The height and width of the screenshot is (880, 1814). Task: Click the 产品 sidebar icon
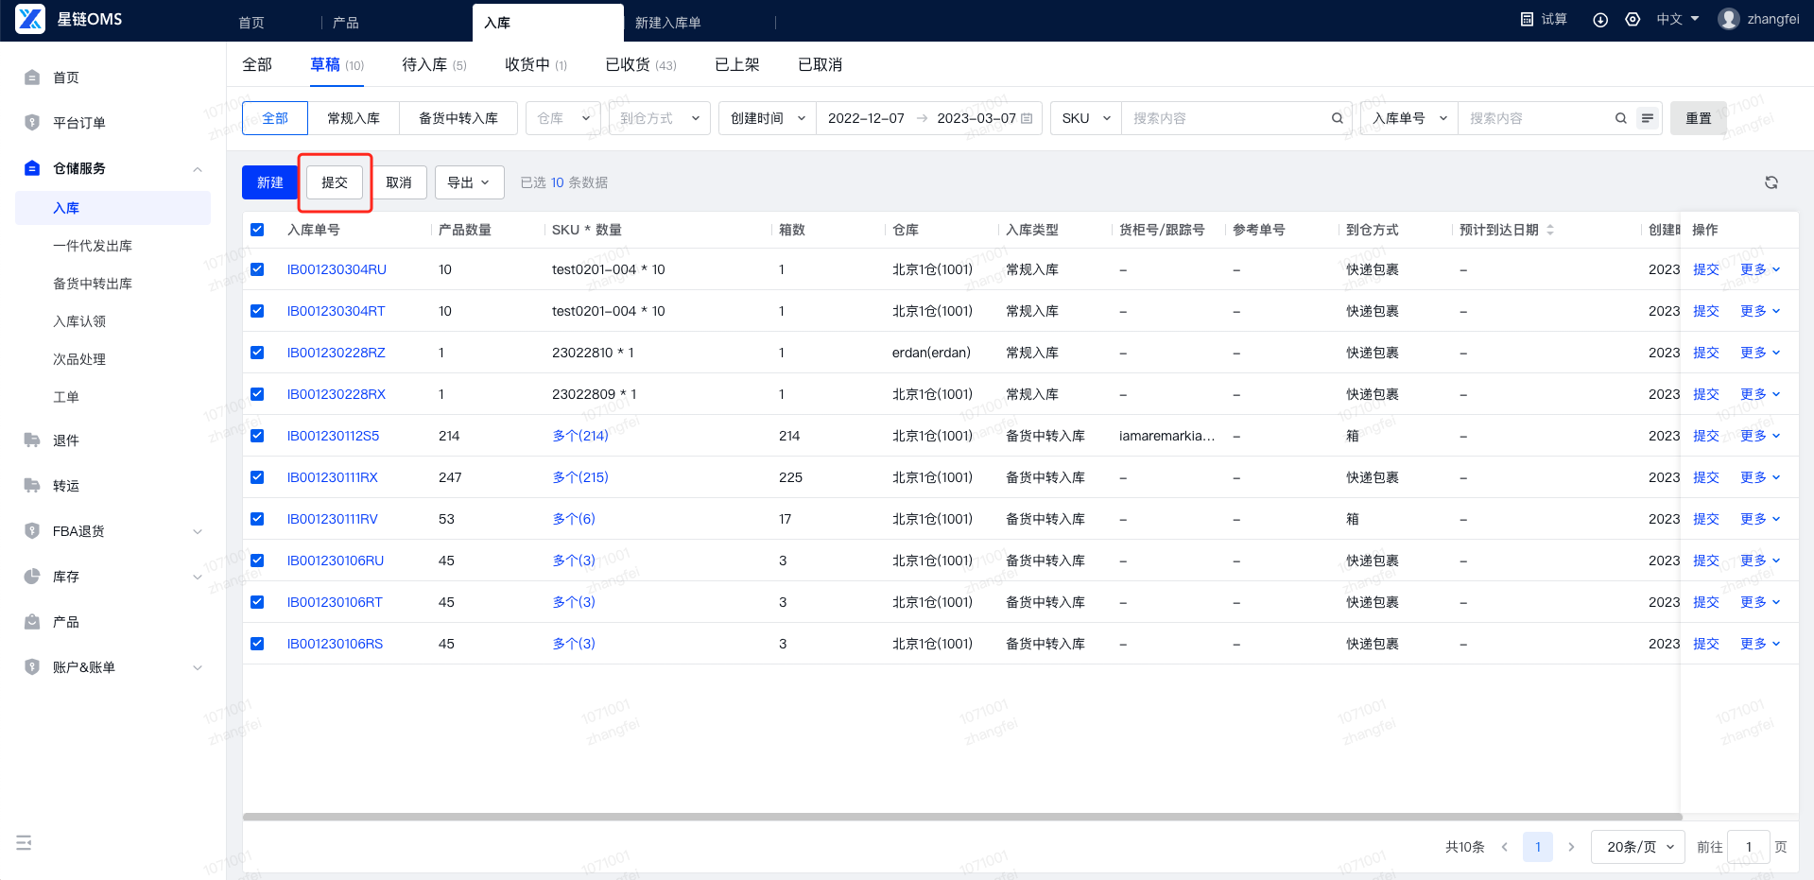coord(32,622)
